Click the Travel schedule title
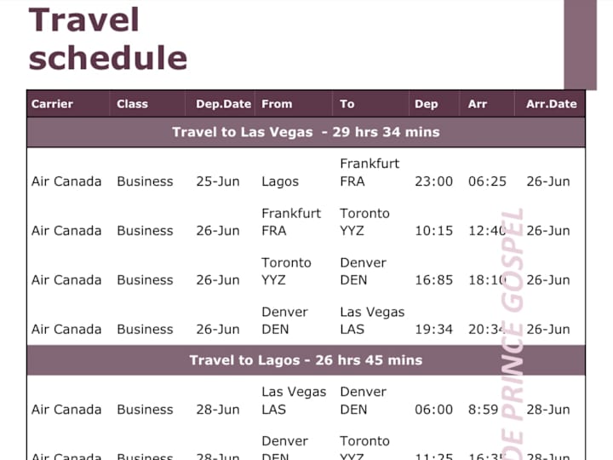The width and height of the screenshot is (613, 460). [108, 38]
